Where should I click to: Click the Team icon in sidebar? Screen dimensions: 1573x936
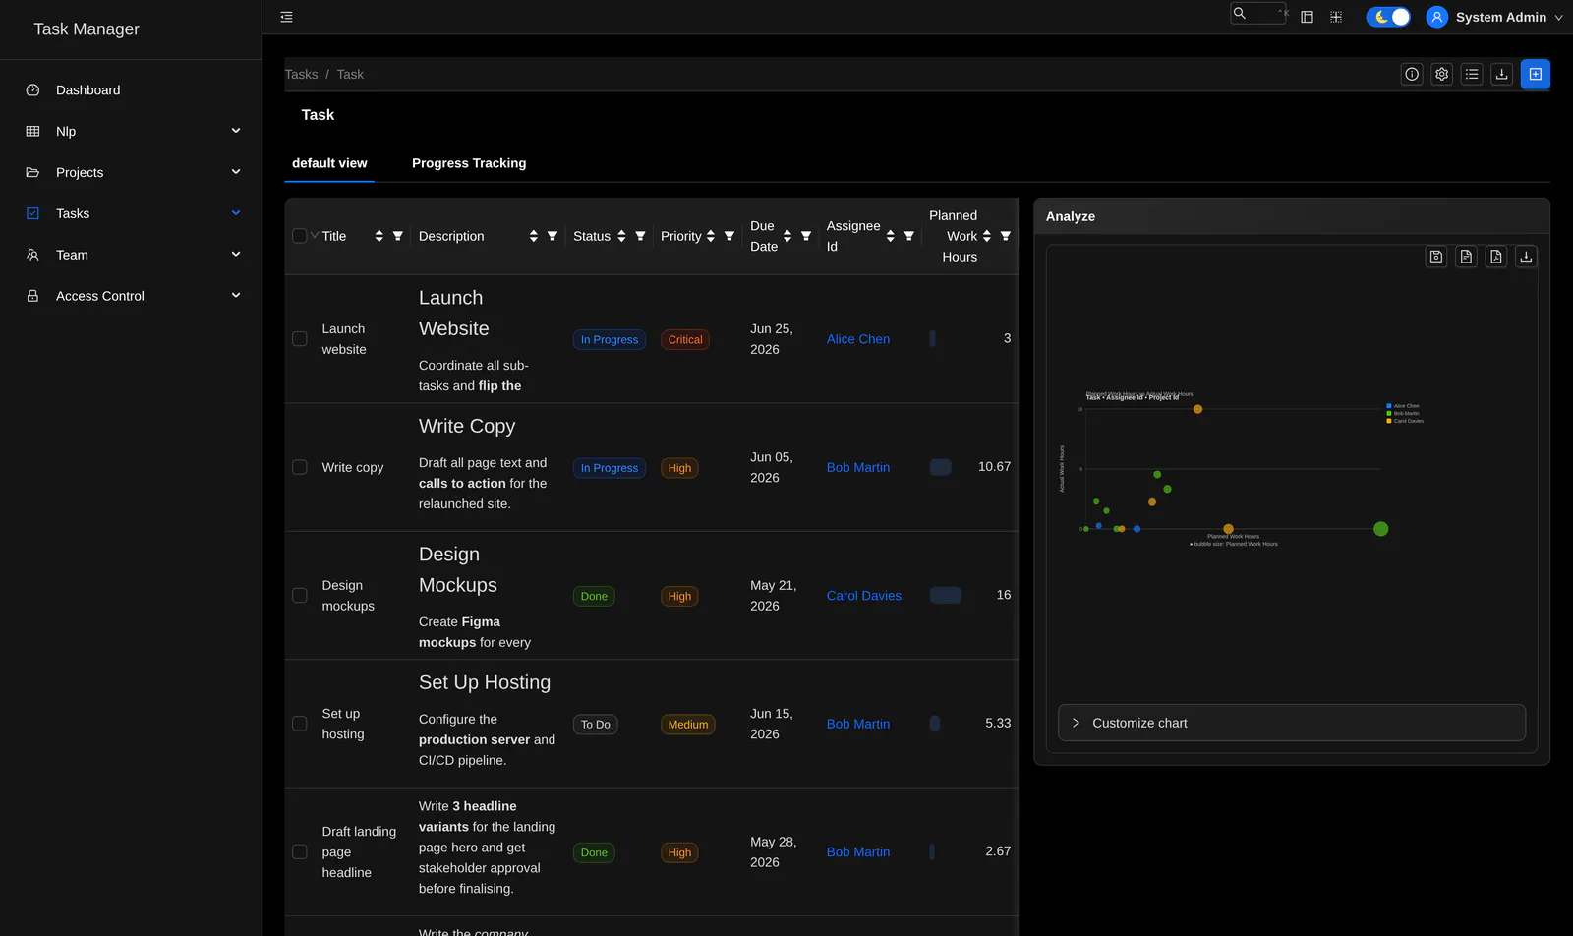[32, 255]
